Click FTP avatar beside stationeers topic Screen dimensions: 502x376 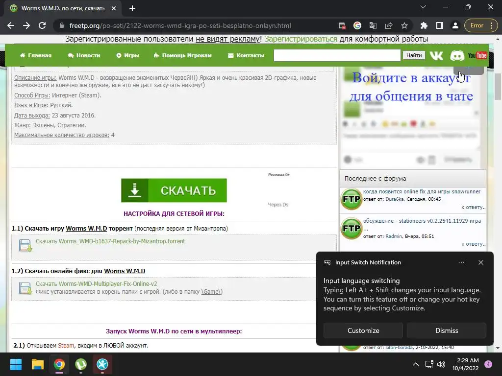point(351,228)
